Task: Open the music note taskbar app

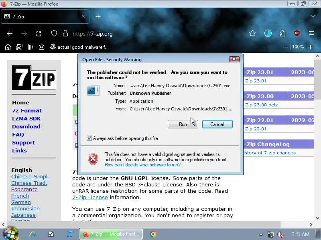Action: pos(69,234)
